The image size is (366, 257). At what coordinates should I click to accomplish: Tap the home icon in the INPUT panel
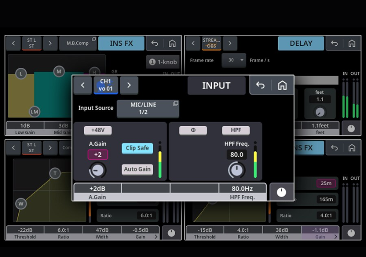[x=282, y=86]
